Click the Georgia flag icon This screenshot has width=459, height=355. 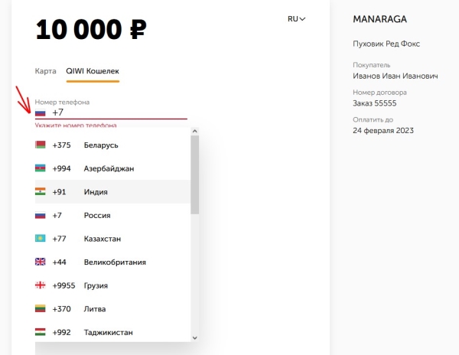pyautogui.click(x=41, y=285)
